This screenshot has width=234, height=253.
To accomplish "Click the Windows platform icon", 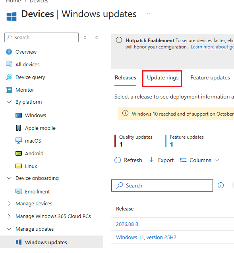I will coord(19,115).
